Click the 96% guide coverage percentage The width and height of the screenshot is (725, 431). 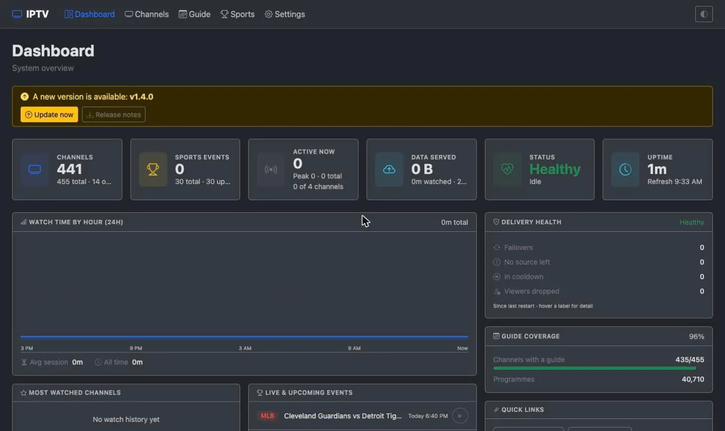coord(697,336)
